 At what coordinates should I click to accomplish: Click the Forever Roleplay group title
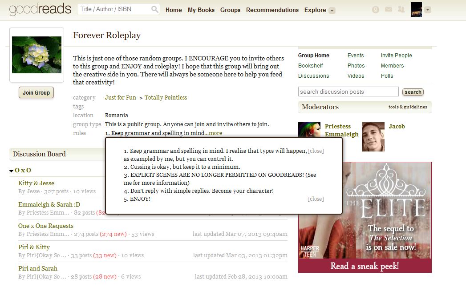tap(107, 35)
